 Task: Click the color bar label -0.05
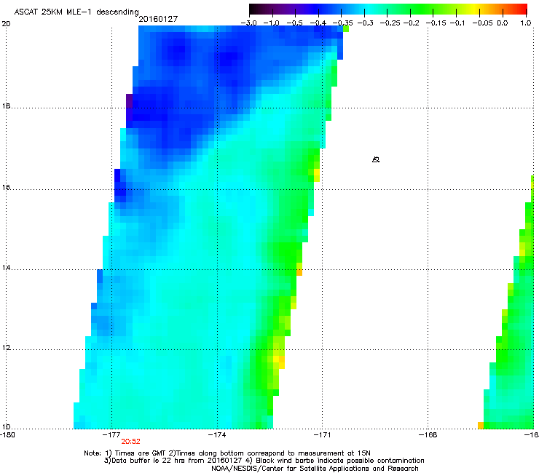pyautogui.click(x=483, y=23)
